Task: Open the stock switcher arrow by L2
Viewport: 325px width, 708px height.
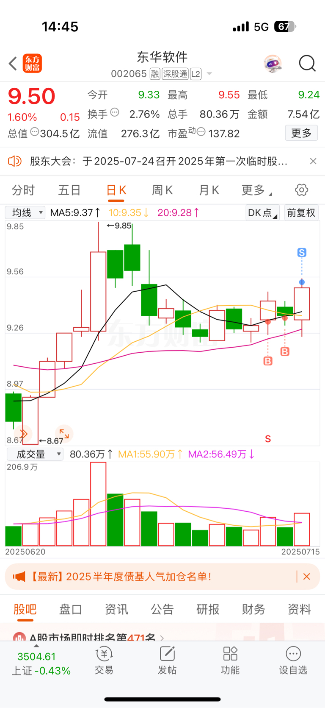Action: click(x=209, y=74)
